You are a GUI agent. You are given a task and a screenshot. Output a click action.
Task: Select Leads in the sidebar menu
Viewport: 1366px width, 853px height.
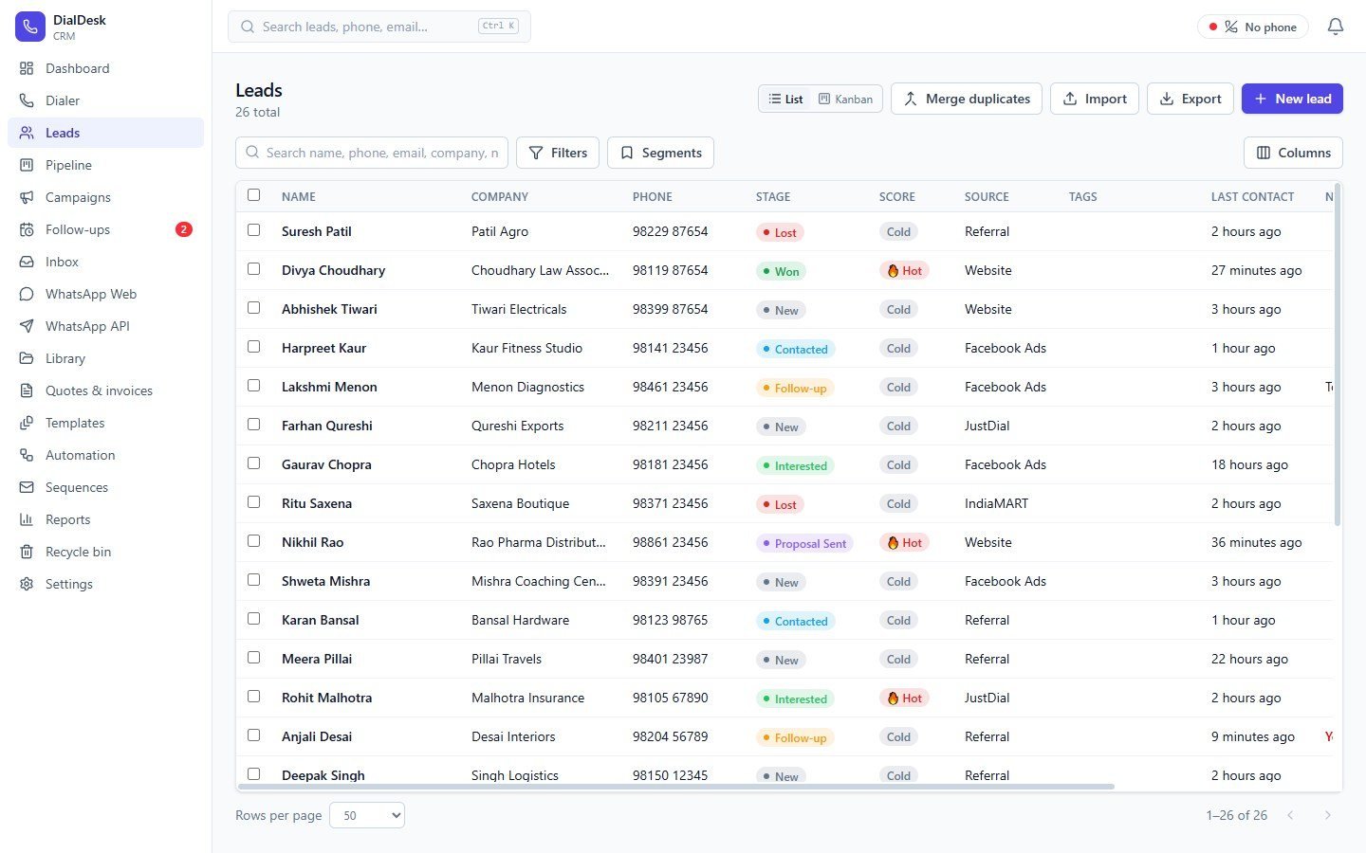(105, 133)
